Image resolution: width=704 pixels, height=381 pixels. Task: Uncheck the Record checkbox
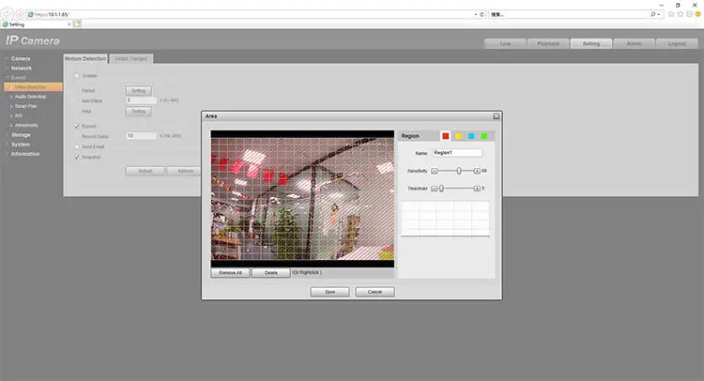[x=77, y=126]
